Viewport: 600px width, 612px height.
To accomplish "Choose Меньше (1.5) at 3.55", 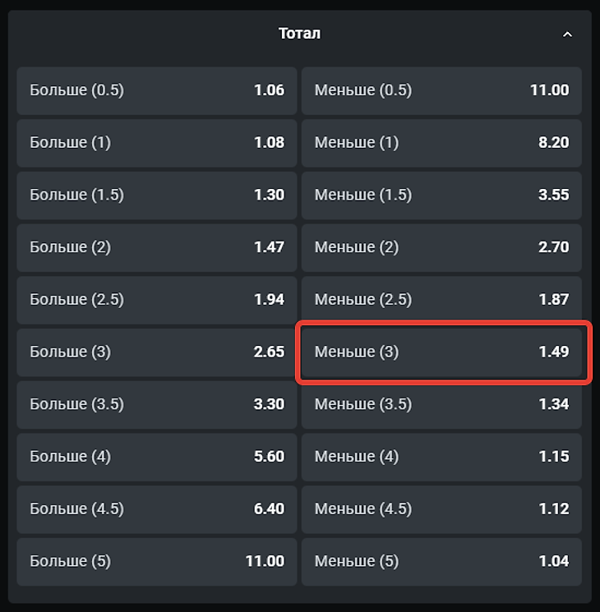I will click(441, 195).
